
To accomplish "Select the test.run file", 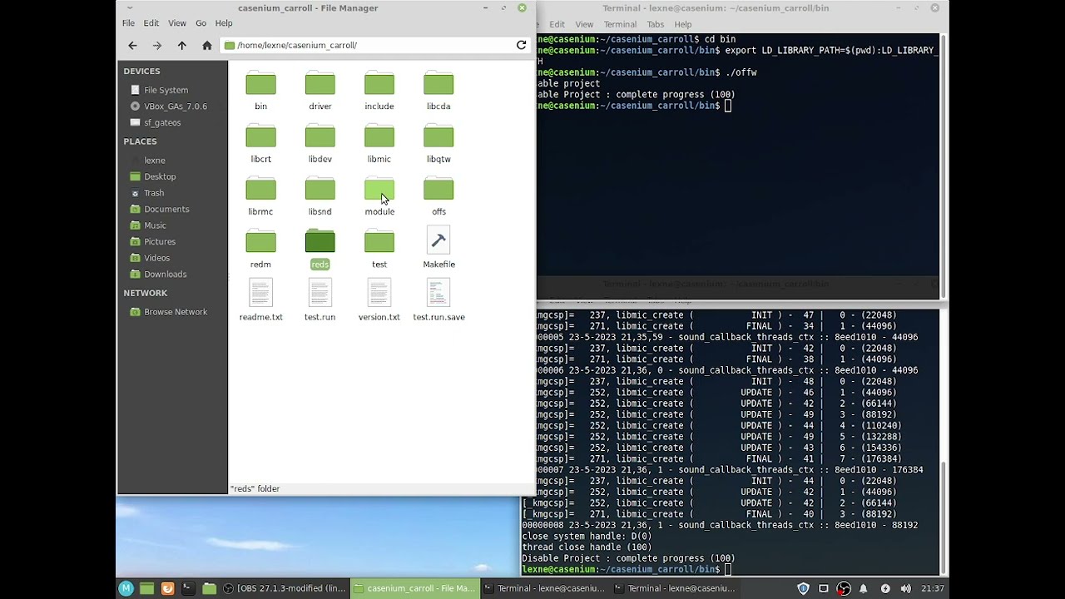I will pos(319,300).
